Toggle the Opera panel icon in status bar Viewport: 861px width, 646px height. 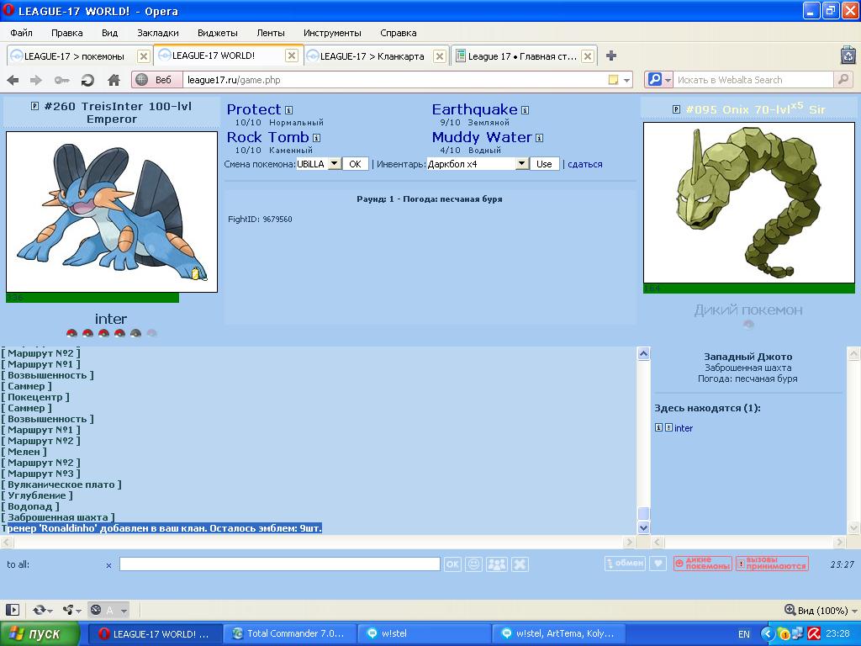tap(13, 610)
